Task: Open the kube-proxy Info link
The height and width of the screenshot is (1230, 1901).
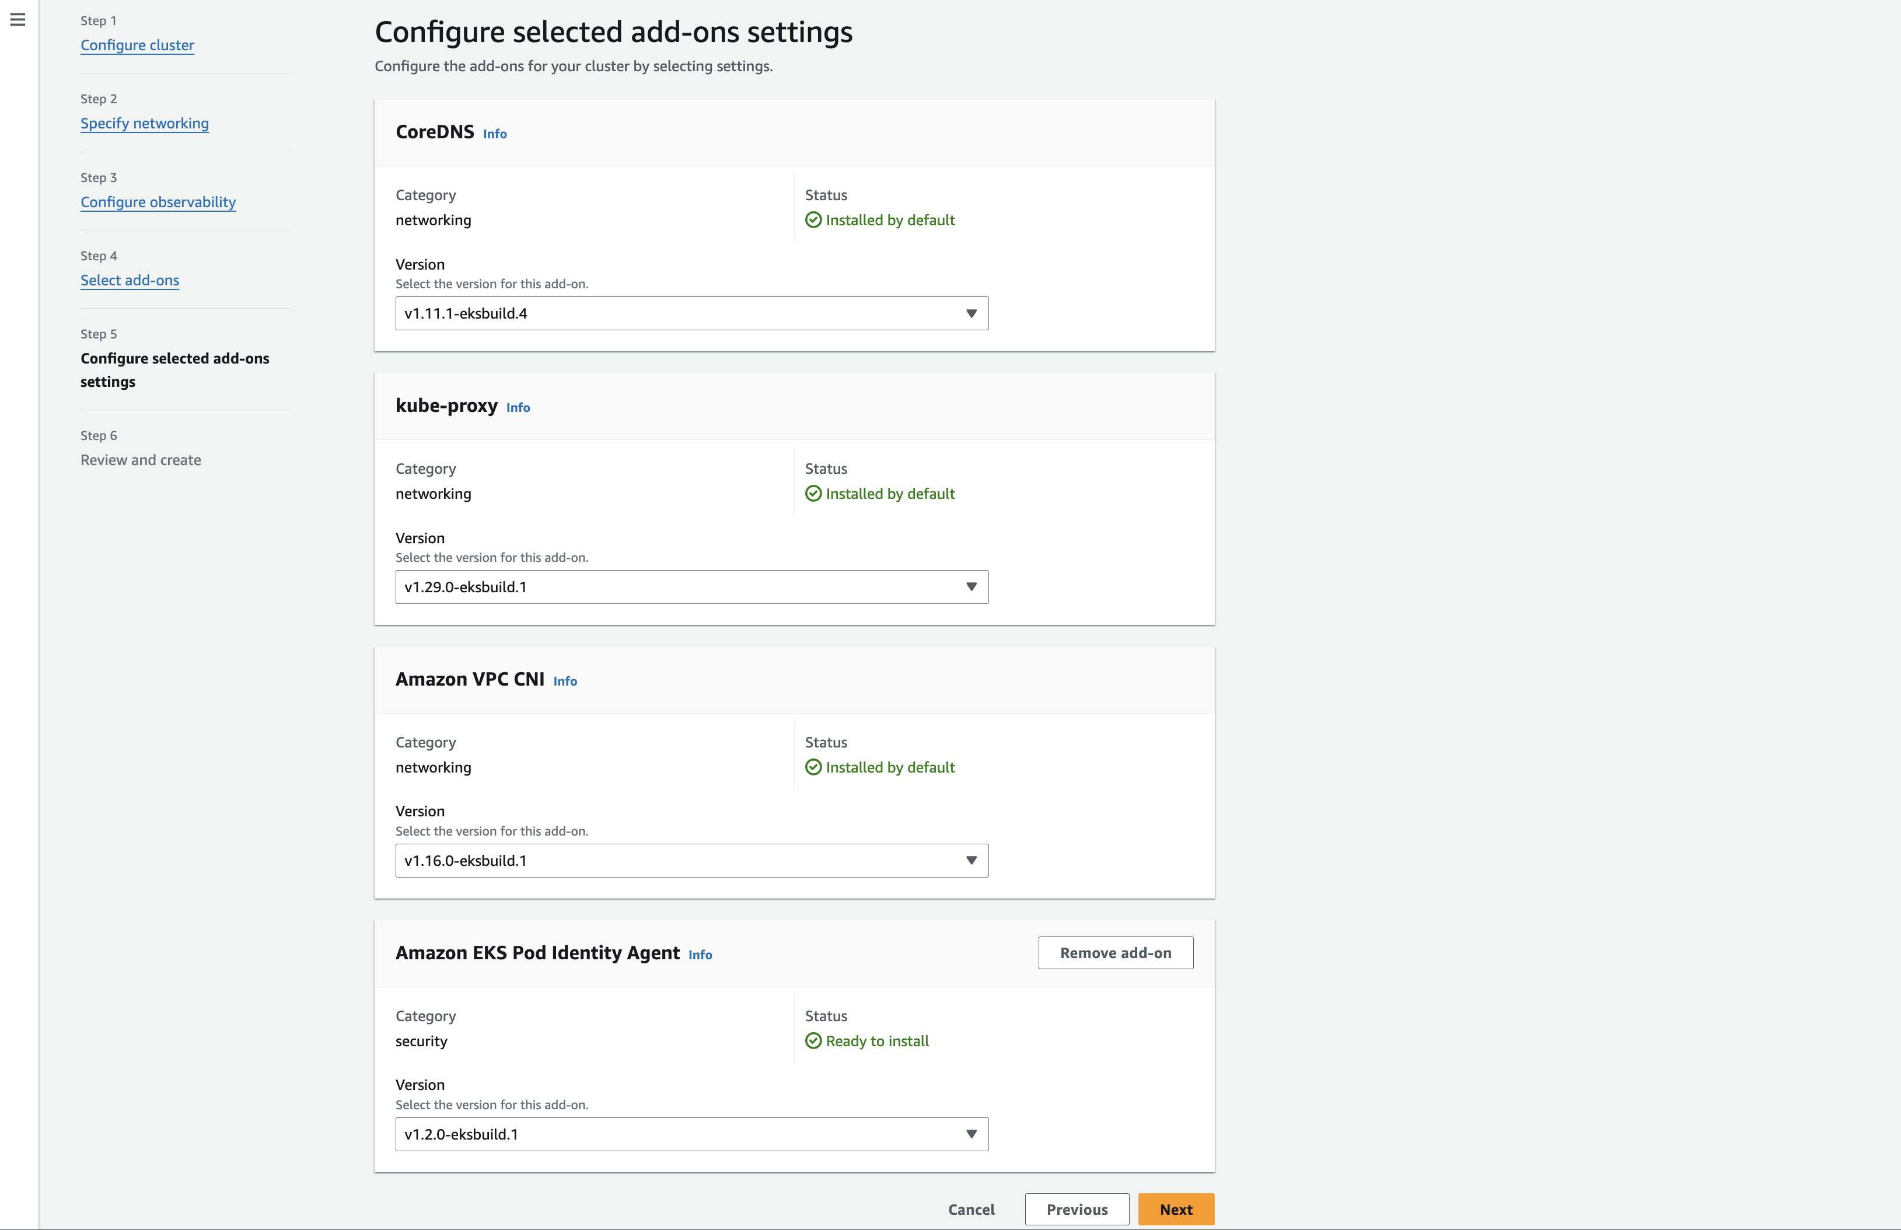Action: [517, 407]
